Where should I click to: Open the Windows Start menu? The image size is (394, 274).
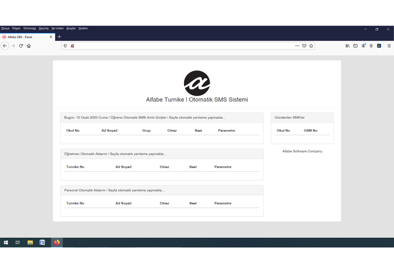click(6, 242)
